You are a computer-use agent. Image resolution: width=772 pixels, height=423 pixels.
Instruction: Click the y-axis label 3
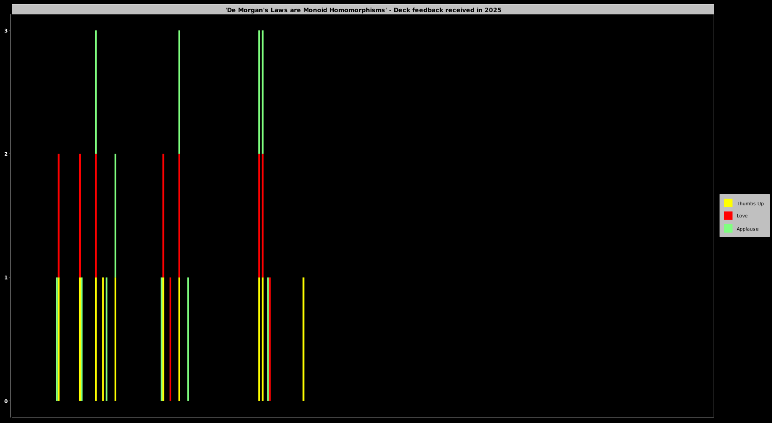[x=6, y=30]
